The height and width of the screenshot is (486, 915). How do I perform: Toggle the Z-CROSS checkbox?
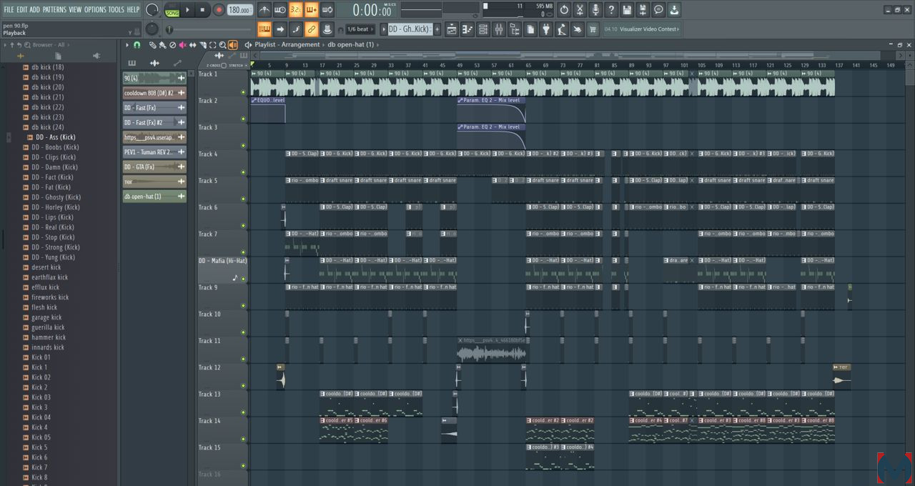pos(224,65)
